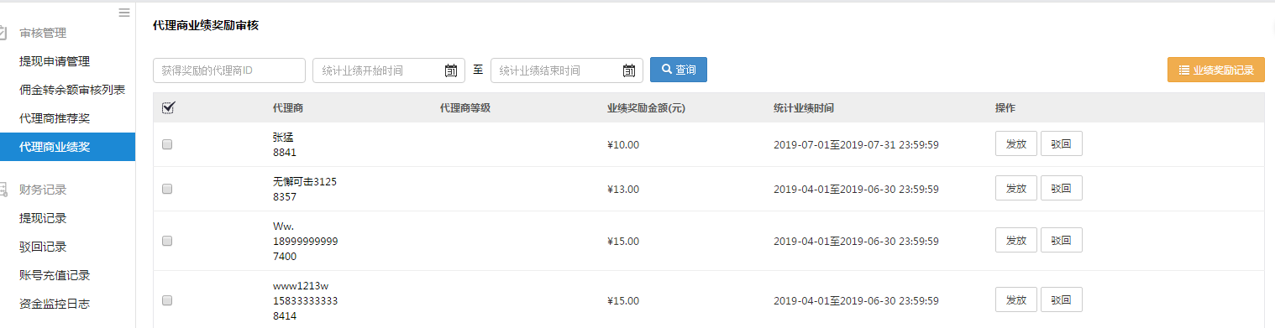Open calendar for 统计业绩开始时间 field
Viewport: 1275px width, 328px height.
(x=451, y=70)
